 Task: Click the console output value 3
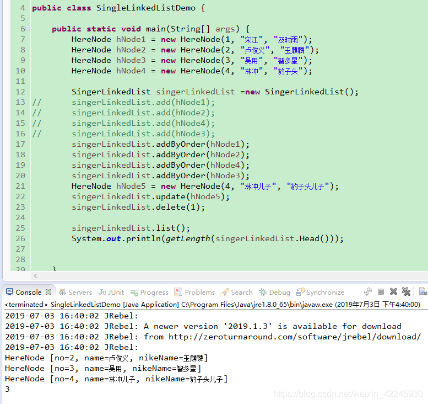point(7,389)
